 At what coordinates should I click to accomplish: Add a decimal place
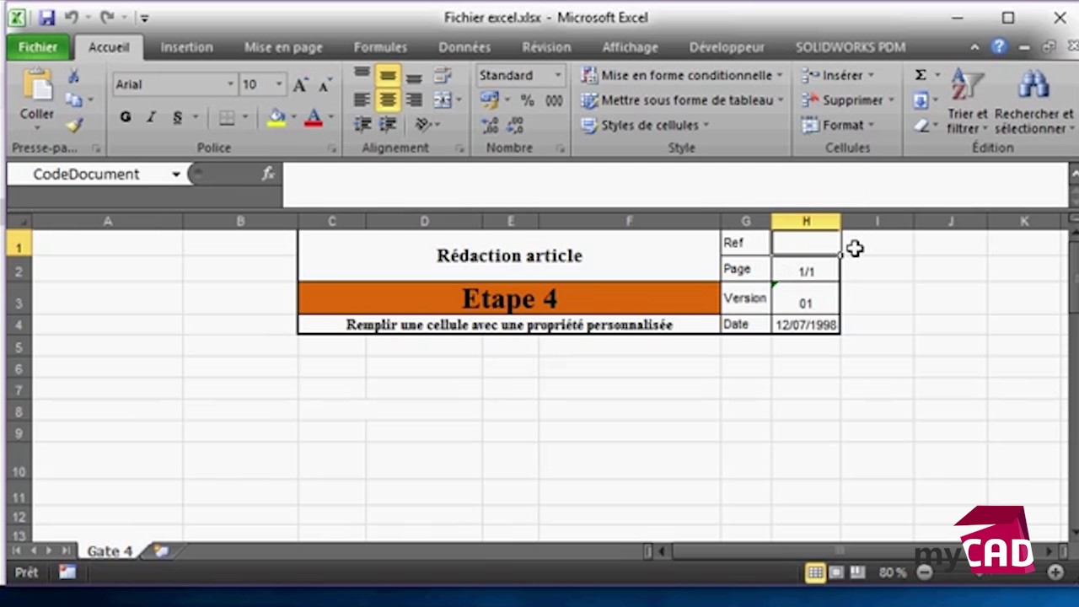490,126
